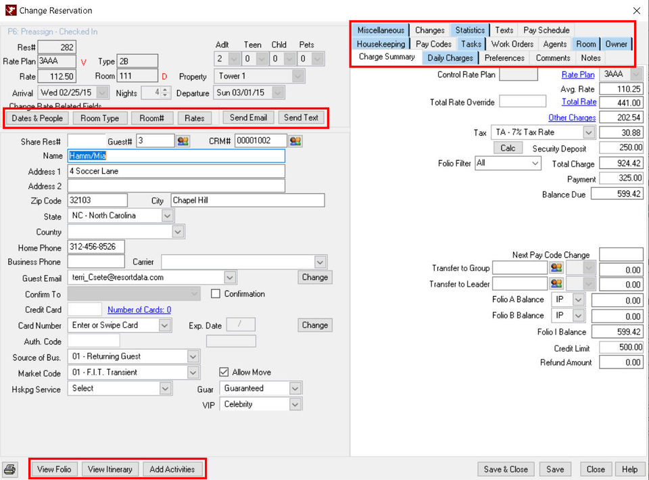This screenshot has height=480, width=649.
Task: Click the Send Email button
Action: (x=248, y=118)
